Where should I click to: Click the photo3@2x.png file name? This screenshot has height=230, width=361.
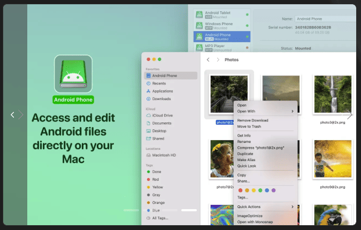click(x=333, y=122)
